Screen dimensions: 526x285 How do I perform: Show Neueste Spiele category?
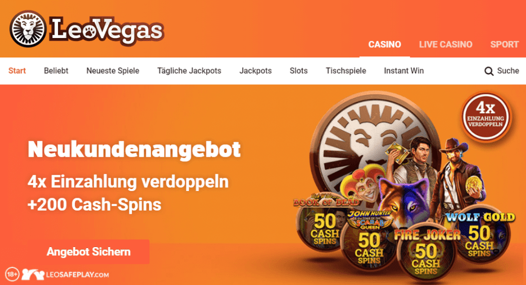coord(112,71)
